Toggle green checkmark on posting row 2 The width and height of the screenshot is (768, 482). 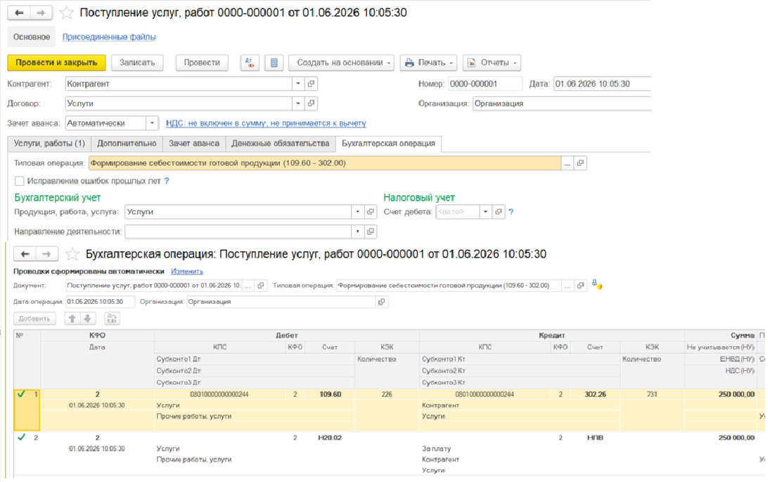click(21, 437)
